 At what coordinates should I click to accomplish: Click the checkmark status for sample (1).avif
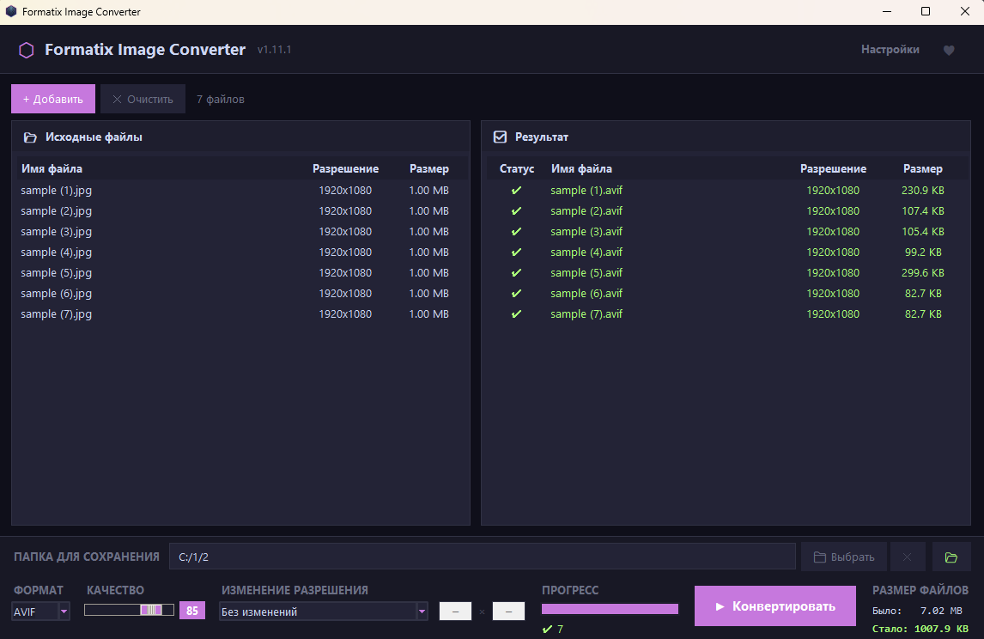(x=517, y=190)
